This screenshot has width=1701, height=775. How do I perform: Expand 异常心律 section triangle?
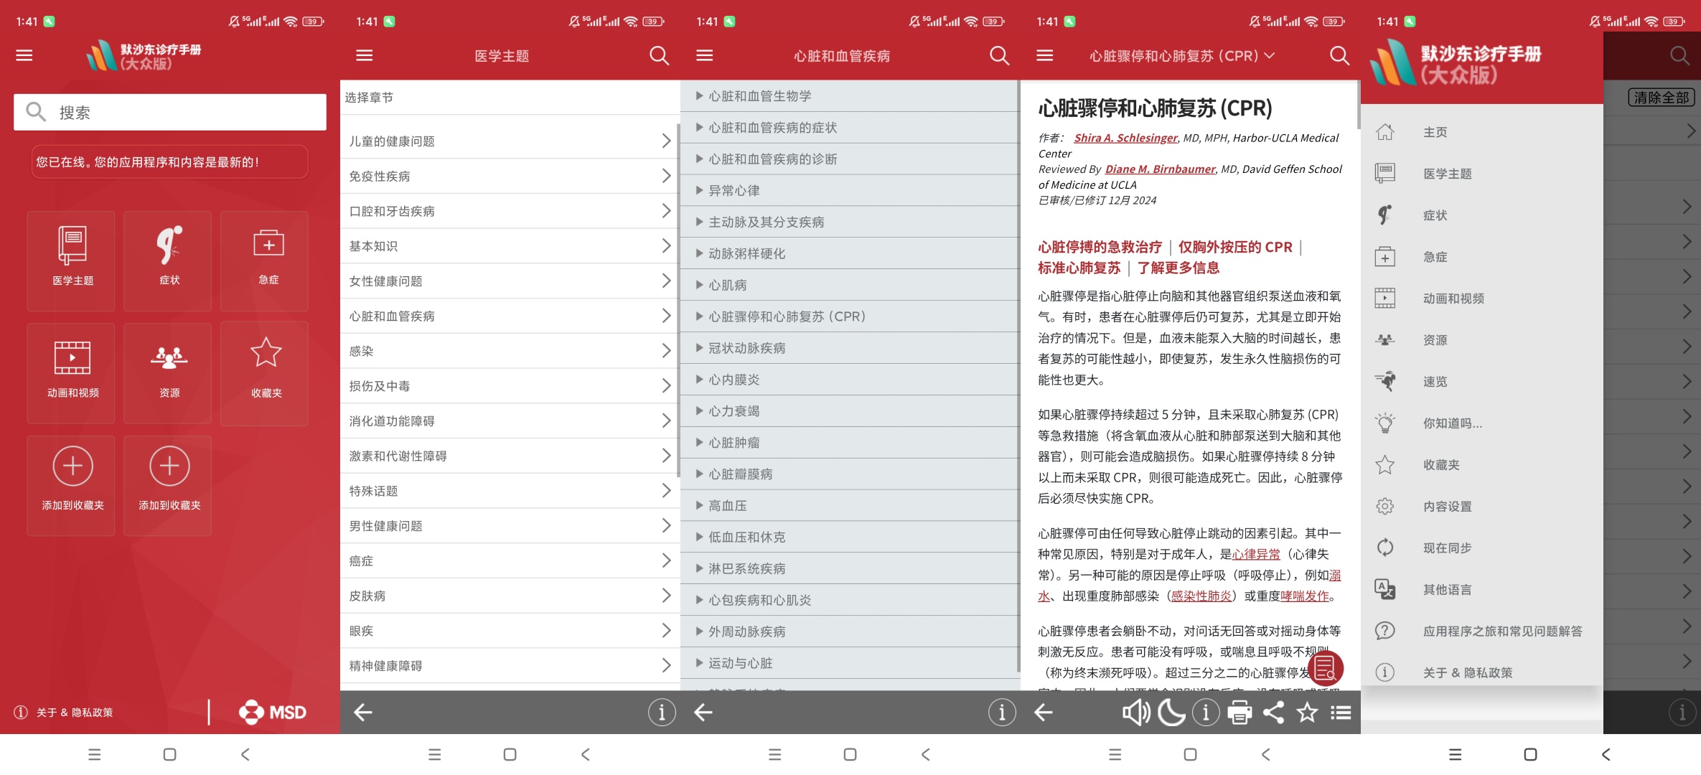pyautogui.click(x=699, y=191)
